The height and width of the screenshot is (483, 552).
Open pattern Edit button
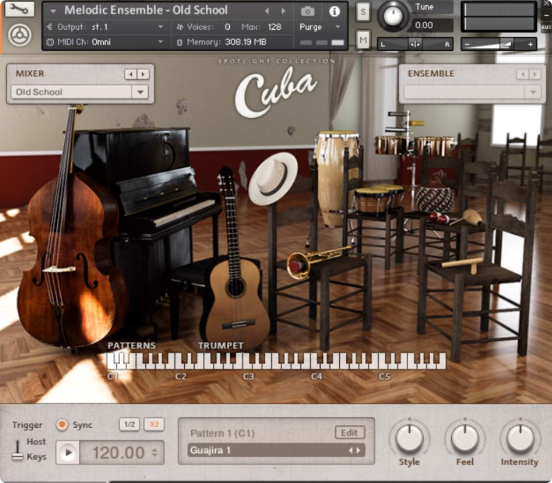tap(349, 433)
